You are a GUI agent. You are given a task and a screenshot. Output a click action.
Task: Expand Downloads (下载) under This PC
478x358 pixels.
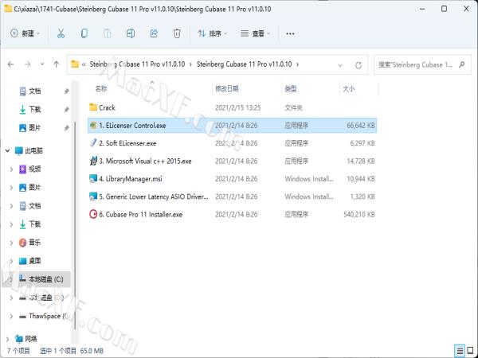(x=11, y=224)
